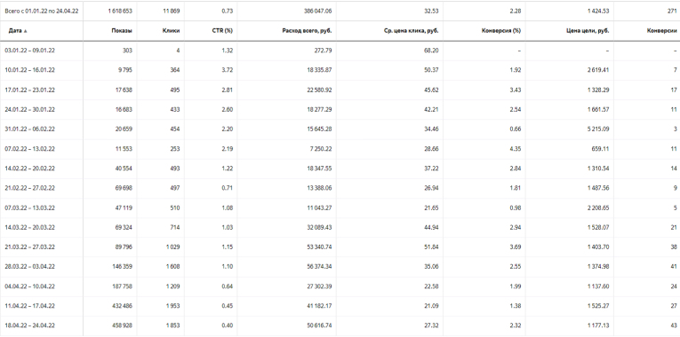The width and height of the screenshot is (680, 337).
Task: Select the 31.01.22 – 06.02.22 date cell
Action: [30, 129]
